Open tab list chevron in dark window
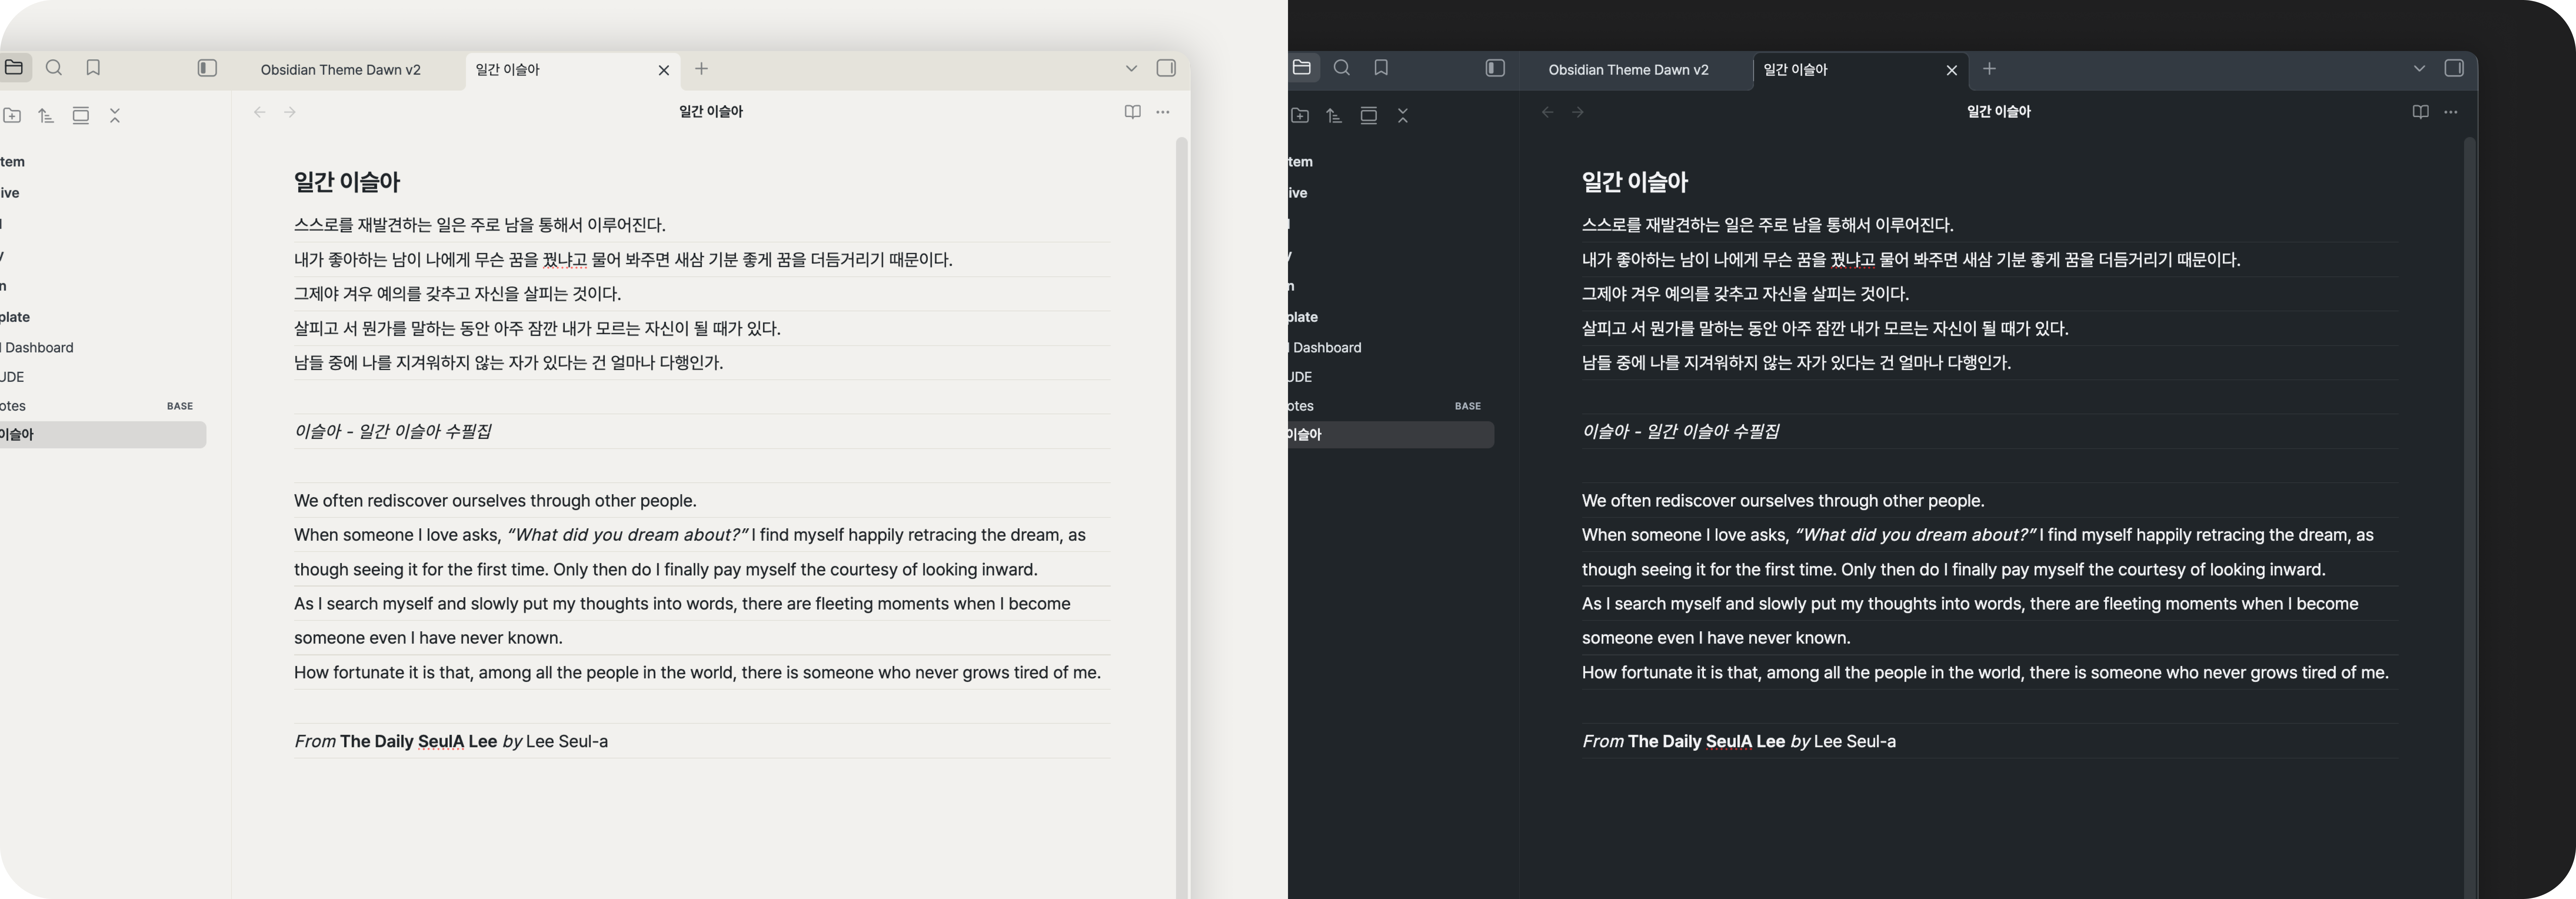 2419,69
